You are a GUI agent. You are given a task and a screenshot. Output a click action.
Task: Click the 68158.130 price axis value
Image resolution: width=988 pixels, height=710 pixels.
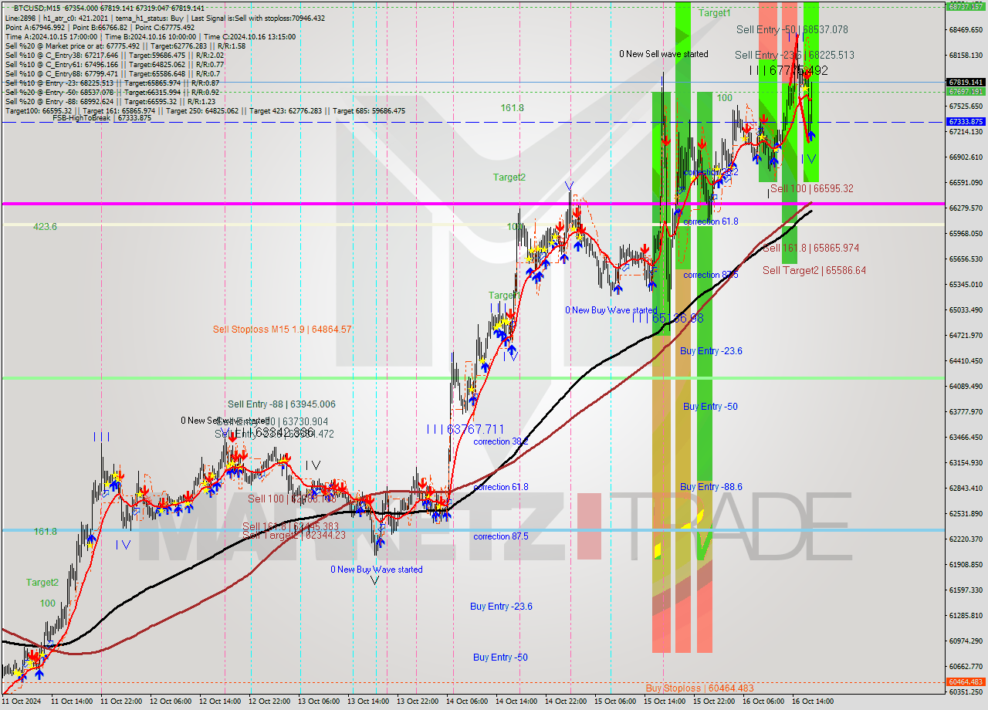tap(966, 55)
